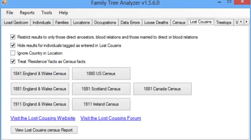Screen dimensions: 251x140
Task: Maximize the Family Tree Analyzer window
Action: click(229, 2)
